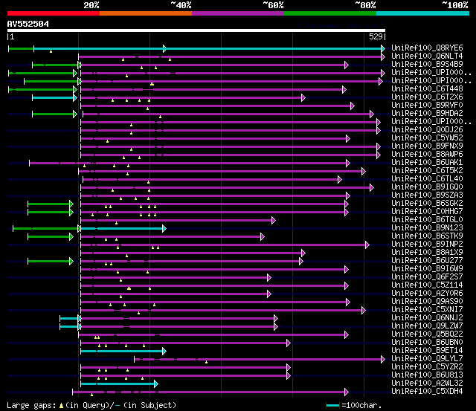Open hit UniRef100_Q8RYE6
Image resolution: width=476 pixels, height=411 pixels.
pyautogui.click(x=427, y=48)
